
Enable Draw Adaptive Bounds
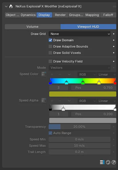tap(50, 46)
